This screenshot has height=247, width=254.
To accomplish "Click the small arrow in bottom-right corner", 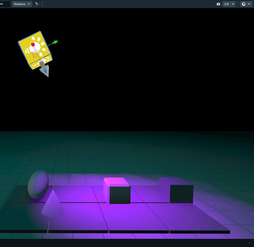I will click(x=250, y=243).
